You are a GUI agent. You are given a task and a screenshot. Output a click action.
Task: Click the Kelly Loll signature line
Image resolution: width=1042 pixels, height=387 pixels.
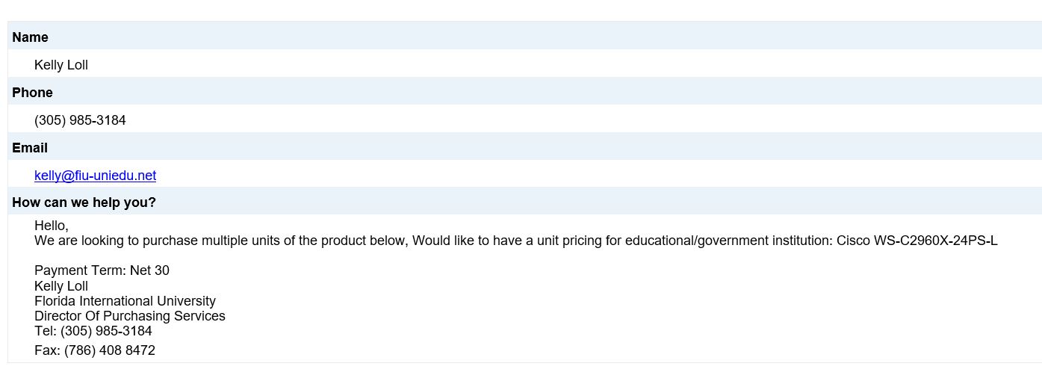[x=61, y=286]
